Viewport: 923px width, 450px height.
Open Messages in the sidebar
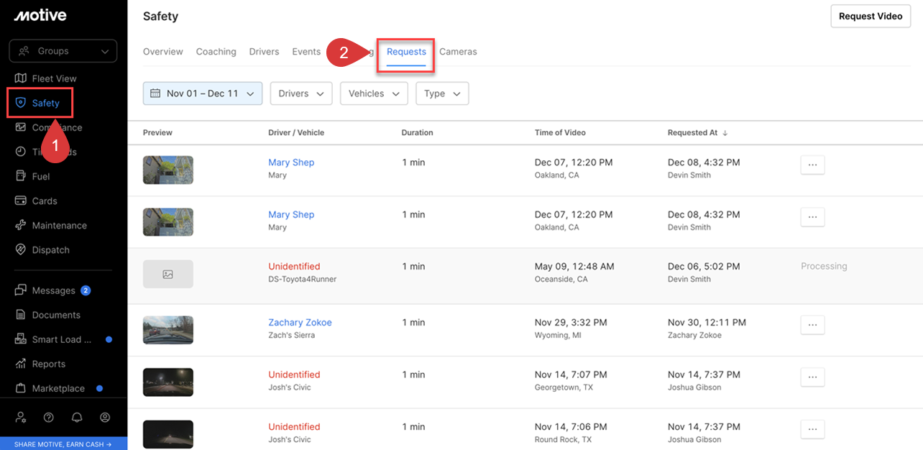point(45,290)
